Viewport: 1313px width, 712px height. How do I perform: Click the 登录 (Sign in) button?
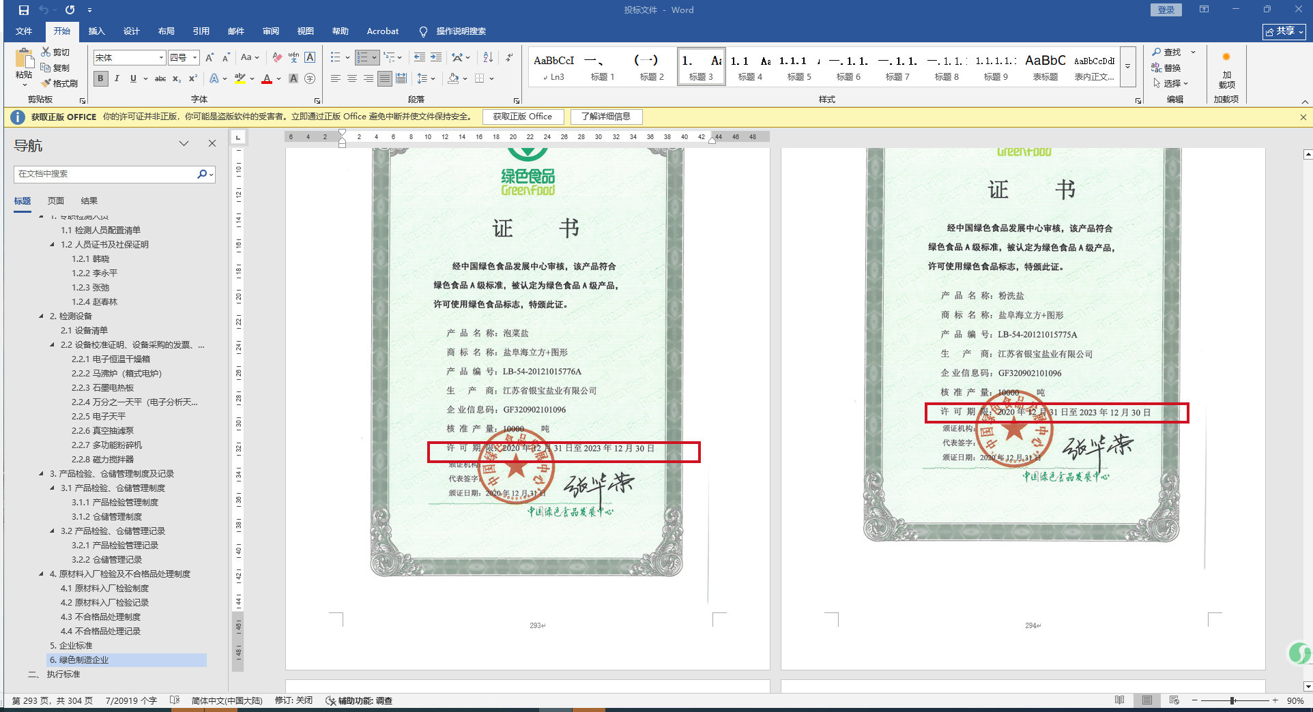tap(1166, 10)
